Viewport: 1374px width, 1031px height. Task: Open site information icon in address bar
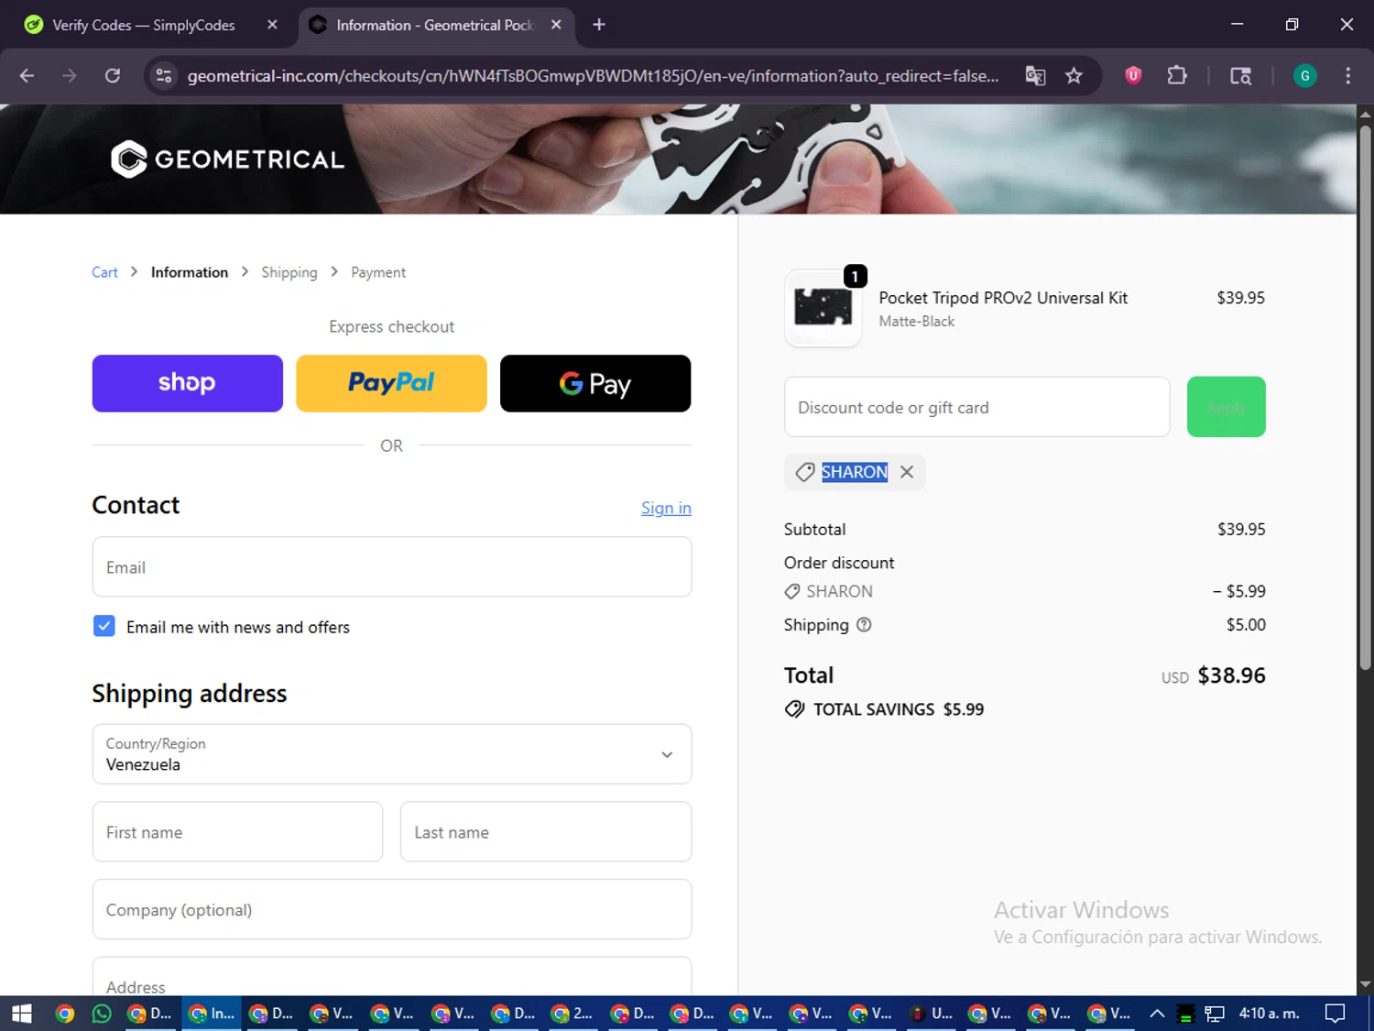pyautogui.click(x=164, y=76)
